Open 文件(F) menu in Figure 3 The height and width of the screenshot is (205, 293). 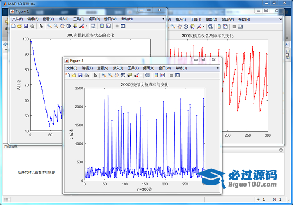(x=72, y=68)
